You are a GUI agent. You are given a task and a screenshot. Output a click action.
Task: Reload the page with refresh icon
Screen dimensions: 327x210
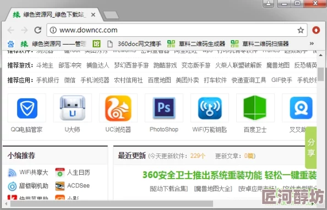38,30
